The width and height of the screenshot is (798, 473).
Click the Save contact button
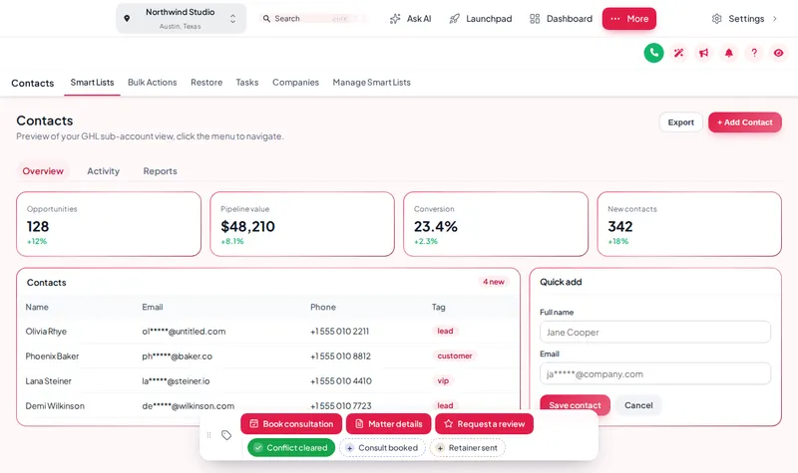point(575,405)
